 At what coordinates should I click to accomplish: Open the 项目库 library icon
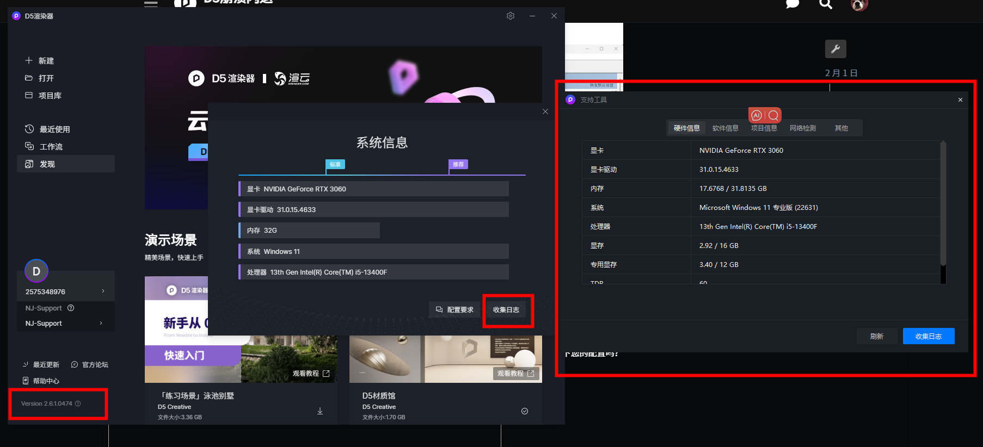coord(29,95)
